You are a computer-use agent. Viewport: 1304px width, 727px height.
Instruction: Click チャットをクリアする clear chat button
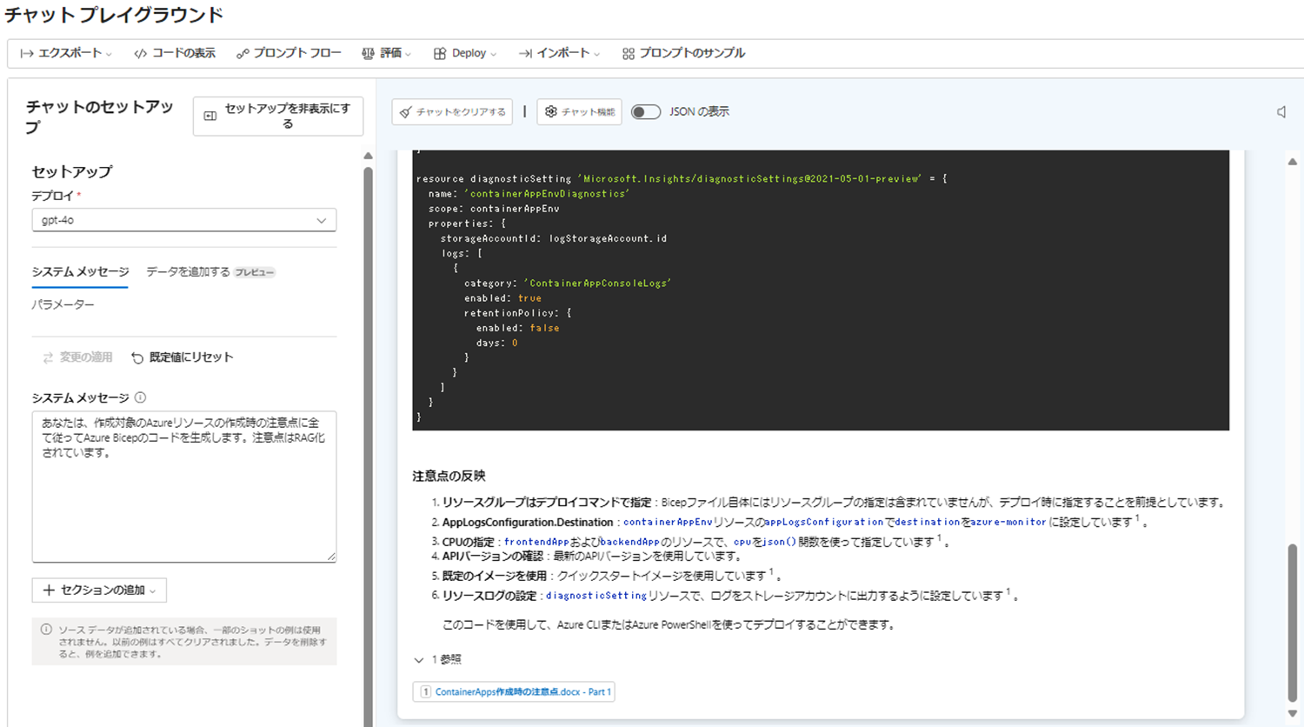(x=452, y=112)
